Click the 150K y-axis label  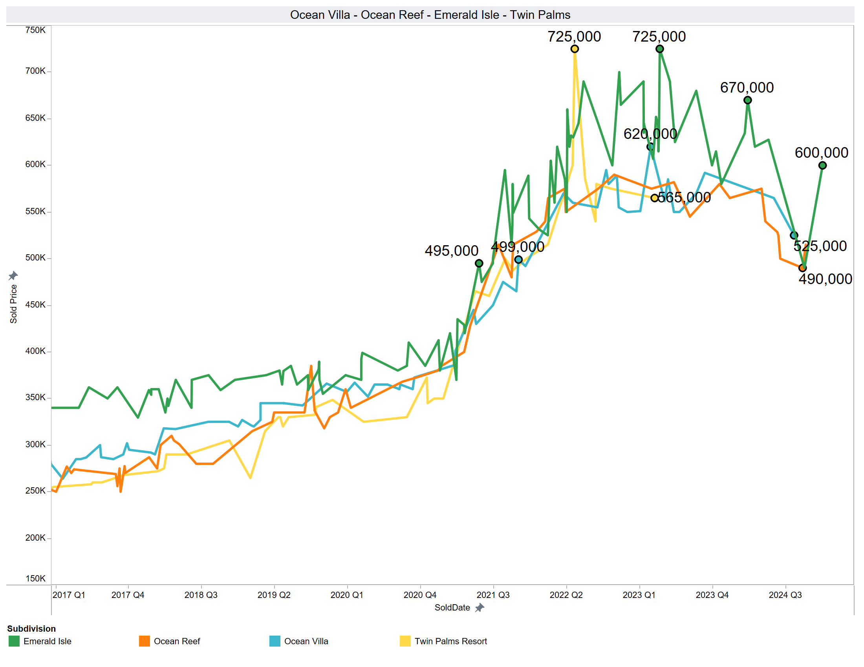point(36,579)
